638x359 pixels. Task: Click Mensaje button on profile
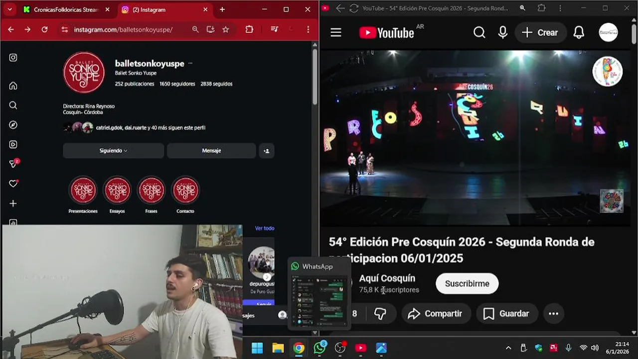[x=211, y=151]
